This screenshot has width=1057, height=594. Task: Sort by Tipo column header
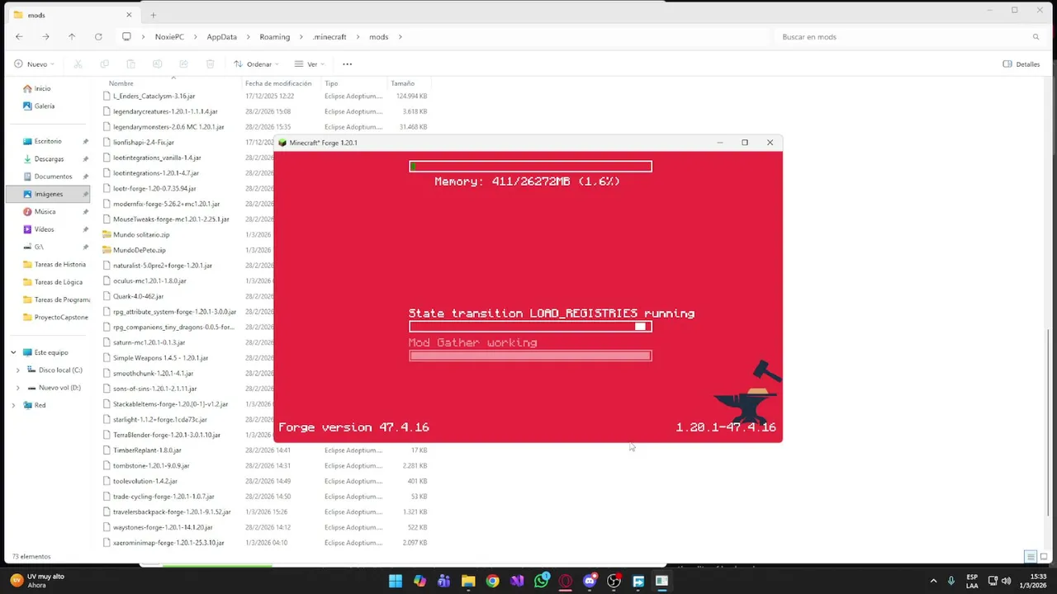(x=331, y=83)
